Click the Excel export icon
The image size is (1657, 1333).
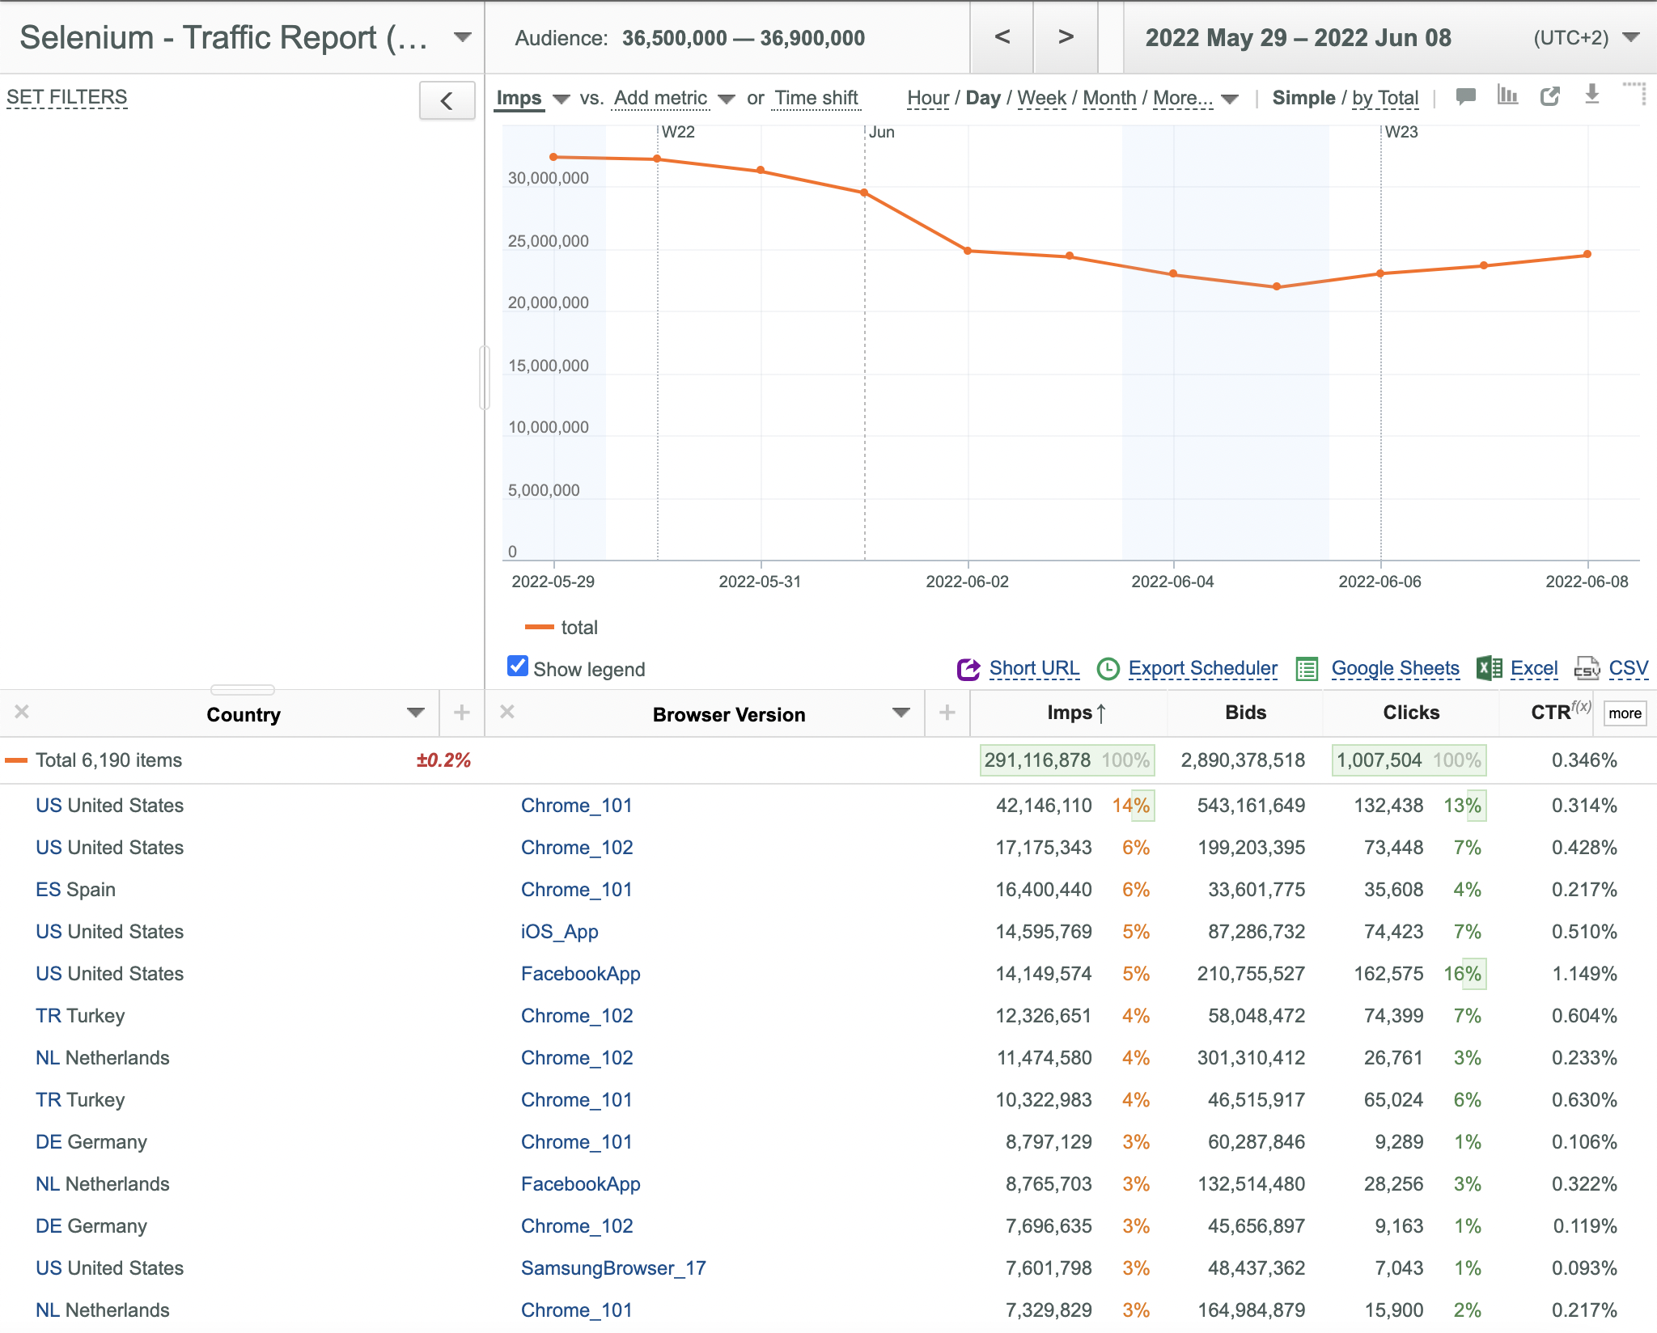click(x=1490, y=668)
